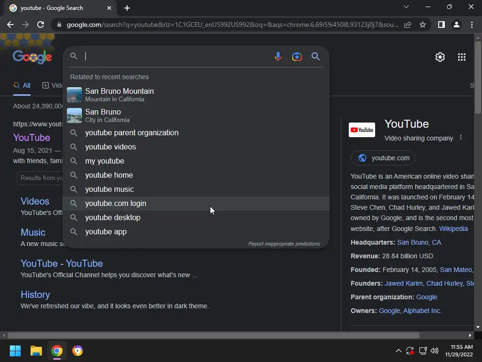Choose youtube desktop suggestion
The image size is (482, 362).
point(196,218)
